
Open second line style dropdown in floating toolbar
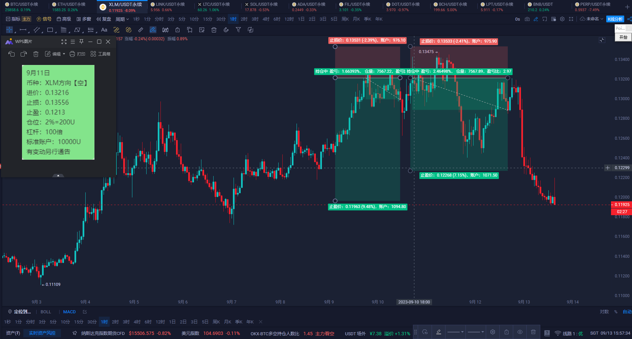[x=476, y=332]
